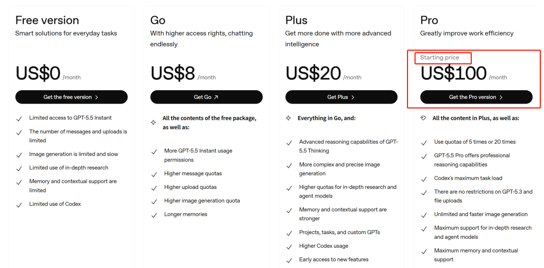544x268 pixels.
Task: Click the sparkle icon beside free package contents
Action: [154, 123]
